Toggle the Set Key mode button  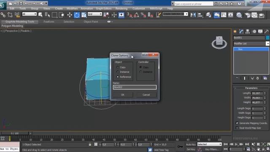tap(191, 149)
